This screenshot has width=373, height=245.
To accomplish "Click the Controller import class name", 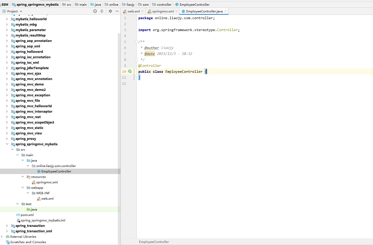I will [x=227, y=30].
